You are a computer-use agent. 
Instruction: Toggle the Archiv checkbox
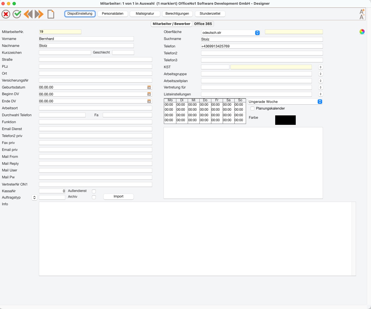click(94, 197)
